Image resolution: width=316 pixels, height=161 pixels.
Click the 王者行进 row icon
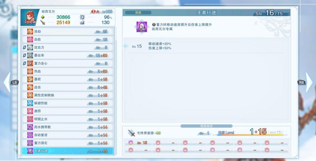pyautogui.click(x=30, y=151)
